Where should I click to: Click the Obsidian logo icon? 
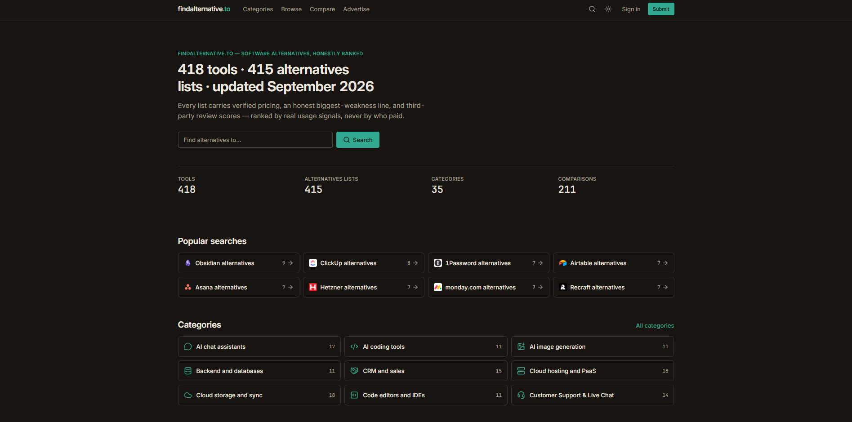(188, 263)
